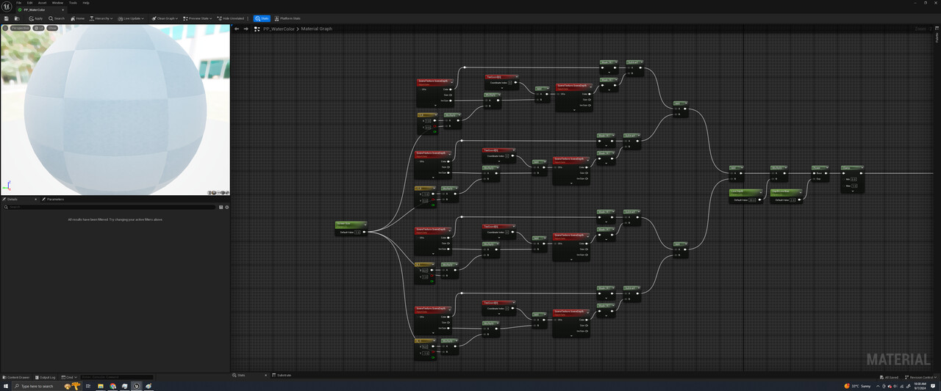Open the Window menu
The width and height of the screenshot is (941, 391).
[x=57, y=3]
